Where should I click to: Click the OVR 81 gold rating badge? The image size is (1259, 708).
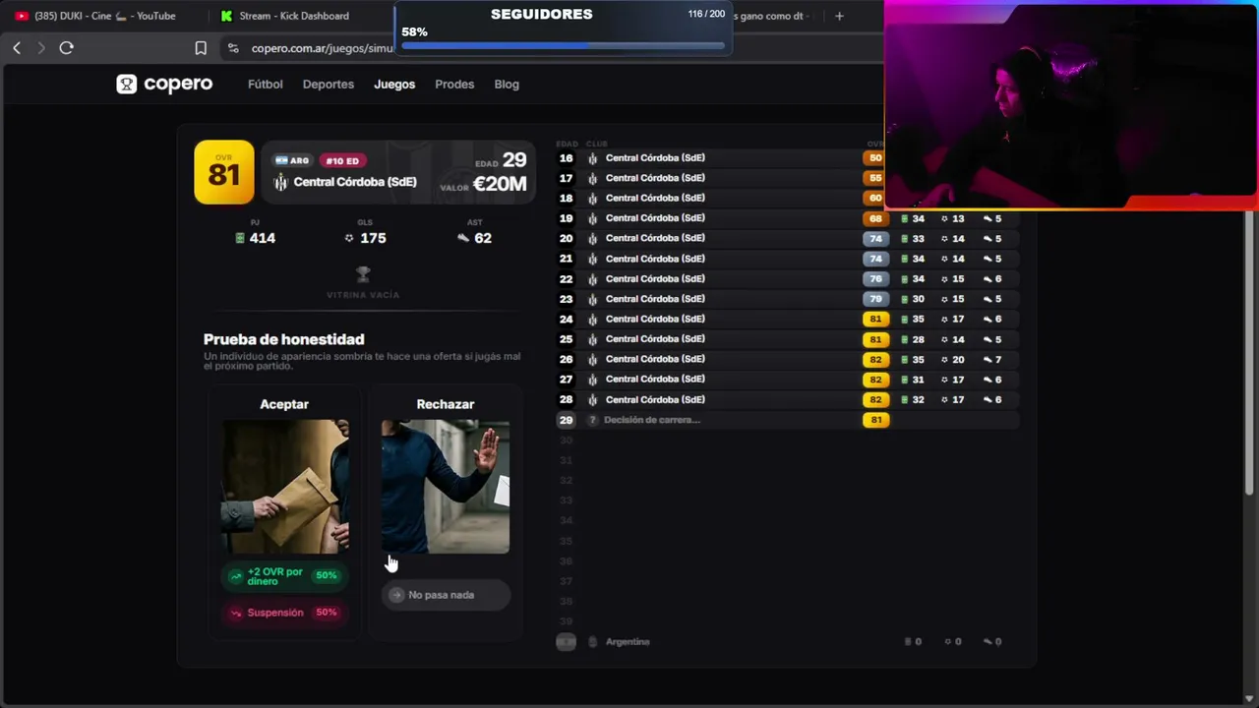click(x=224, y=172)
